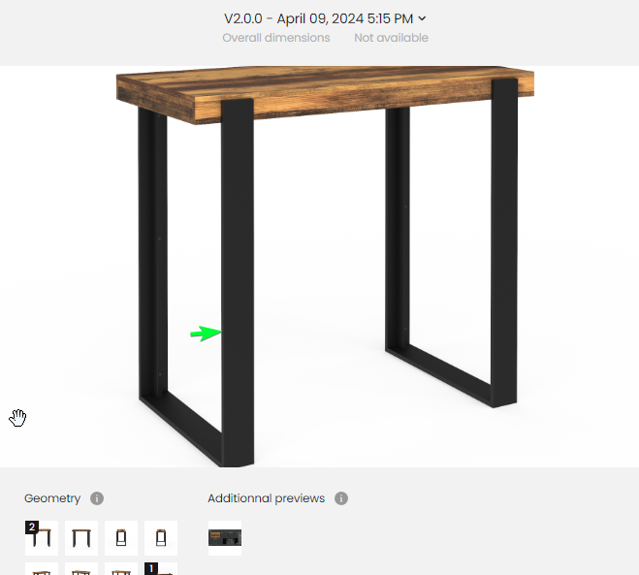Click the Additionnal previews heading
The height and width of the screenshot is (575, 639).
tap(266, 498)
